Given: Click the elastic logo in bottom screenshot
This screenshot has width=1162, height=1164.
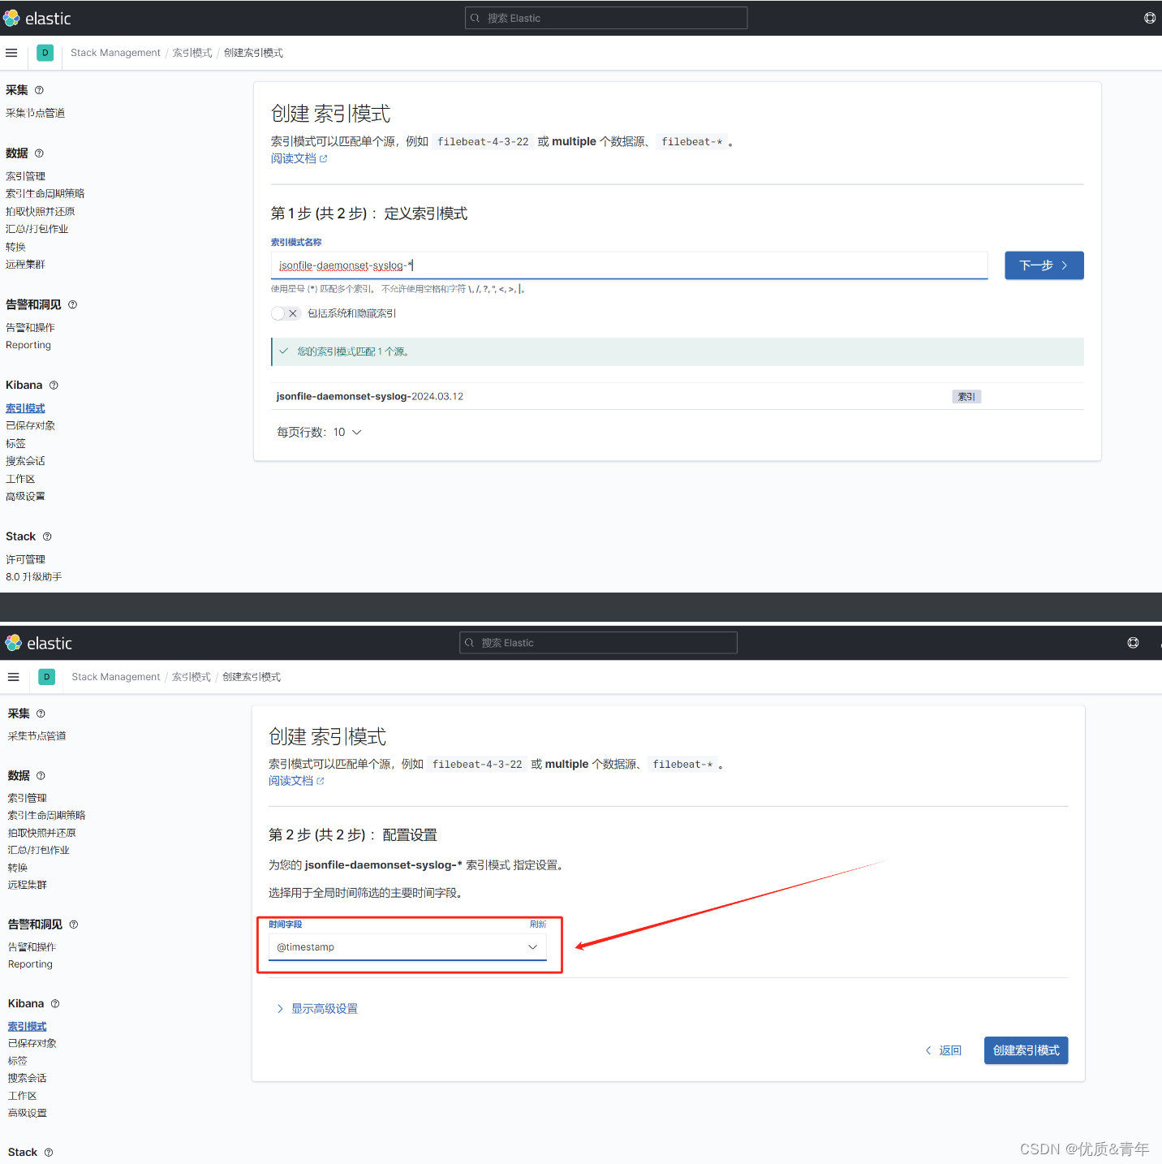Looking at the screenshot, I should [x=38, y=643].
